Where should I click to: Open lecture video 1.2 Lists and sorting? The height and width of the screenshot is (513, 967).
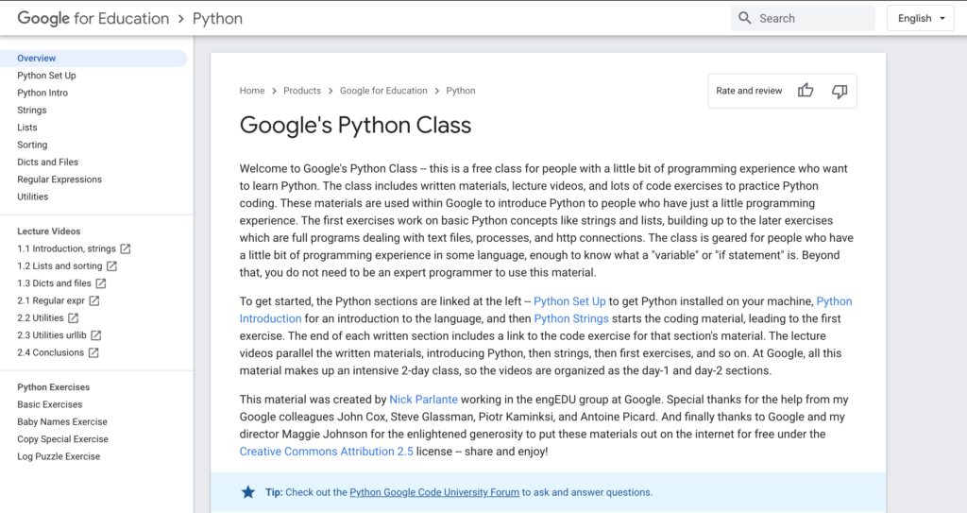click(x=59, y=266)
